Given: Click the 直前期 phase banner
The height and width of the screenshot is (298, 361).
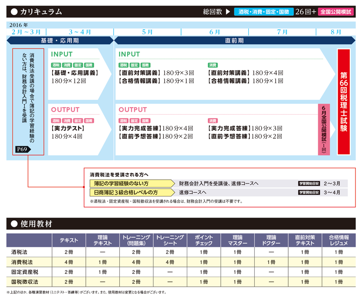Looking at the screenshot, I should coord(234,41).
